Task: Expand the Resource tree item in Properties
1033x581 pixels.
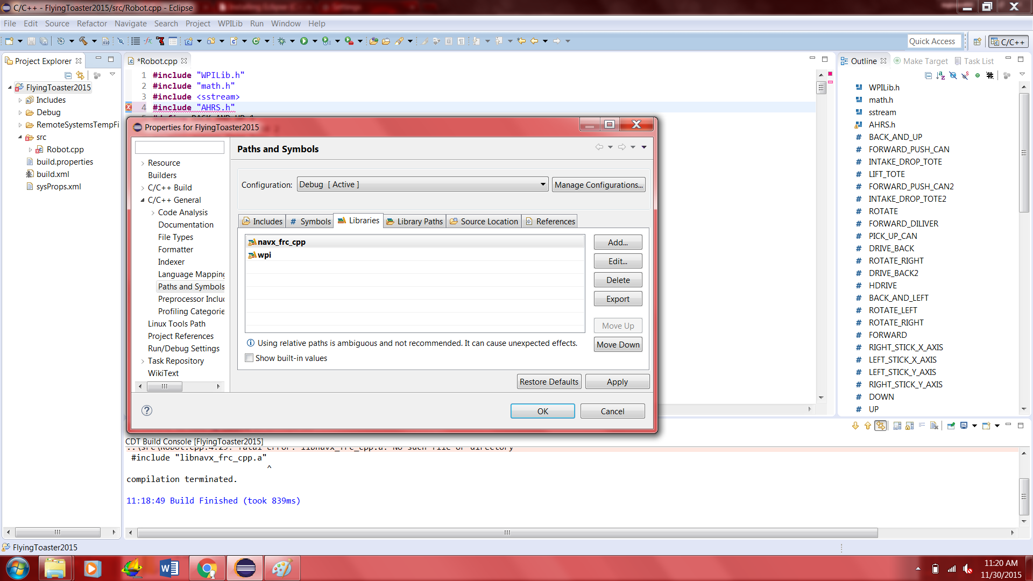Action: [x=143, y=163]
